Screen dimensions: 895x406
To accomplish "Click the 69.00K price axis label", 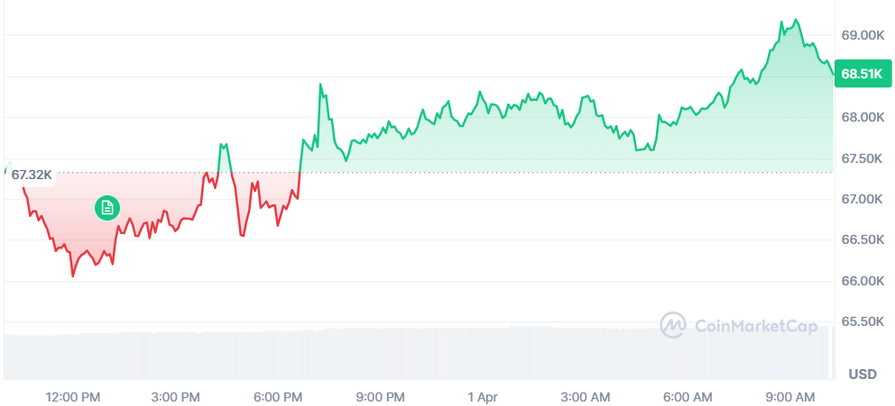I will coord(863,35).
